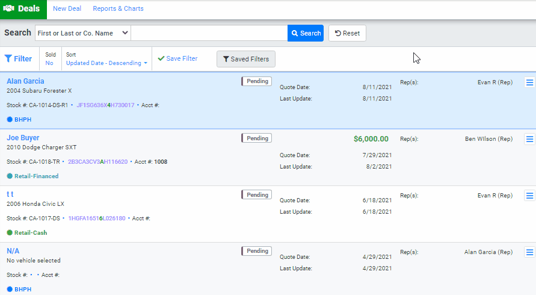The image size is (536, 295).
Task: Open the Updated Date - Descending sort dropdown
Action: [106, 63]
